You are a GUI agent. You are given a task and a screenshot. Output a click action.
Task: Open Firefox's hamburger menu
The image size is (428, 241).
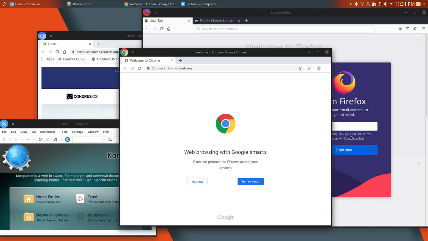423,29
